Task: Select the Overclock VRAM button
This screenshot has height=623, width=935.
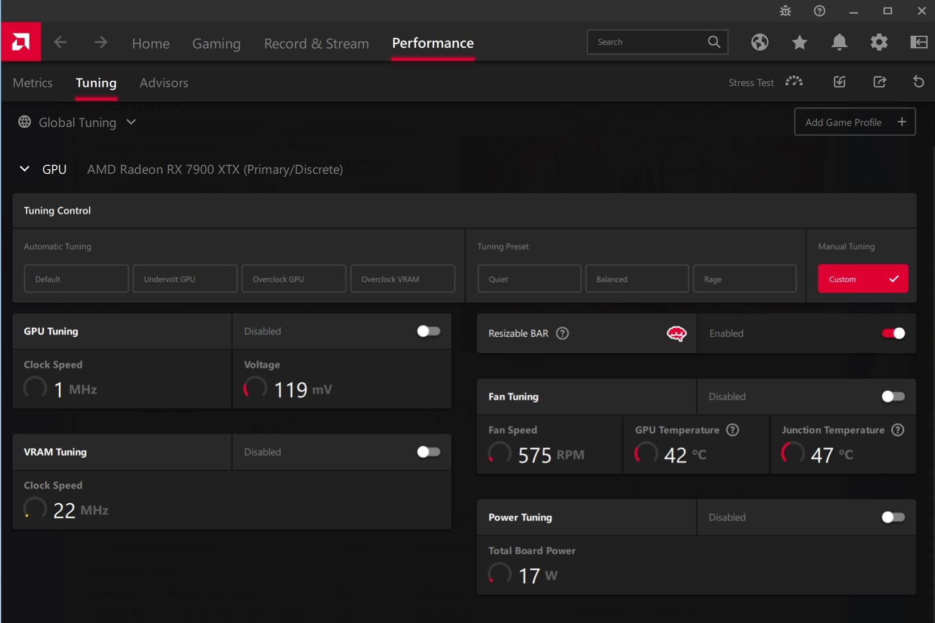Action: [x=403, y=279]
